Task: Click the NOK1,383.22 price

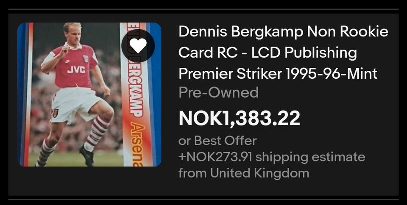Action: [x=239, y=118]
